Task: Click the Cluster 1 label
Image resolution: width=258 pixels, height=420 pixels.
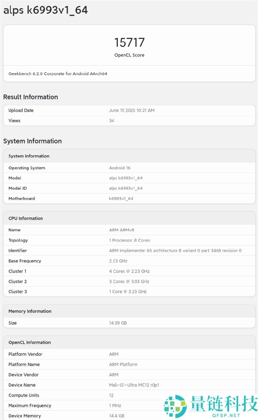Action: click(x=17, y=271)
